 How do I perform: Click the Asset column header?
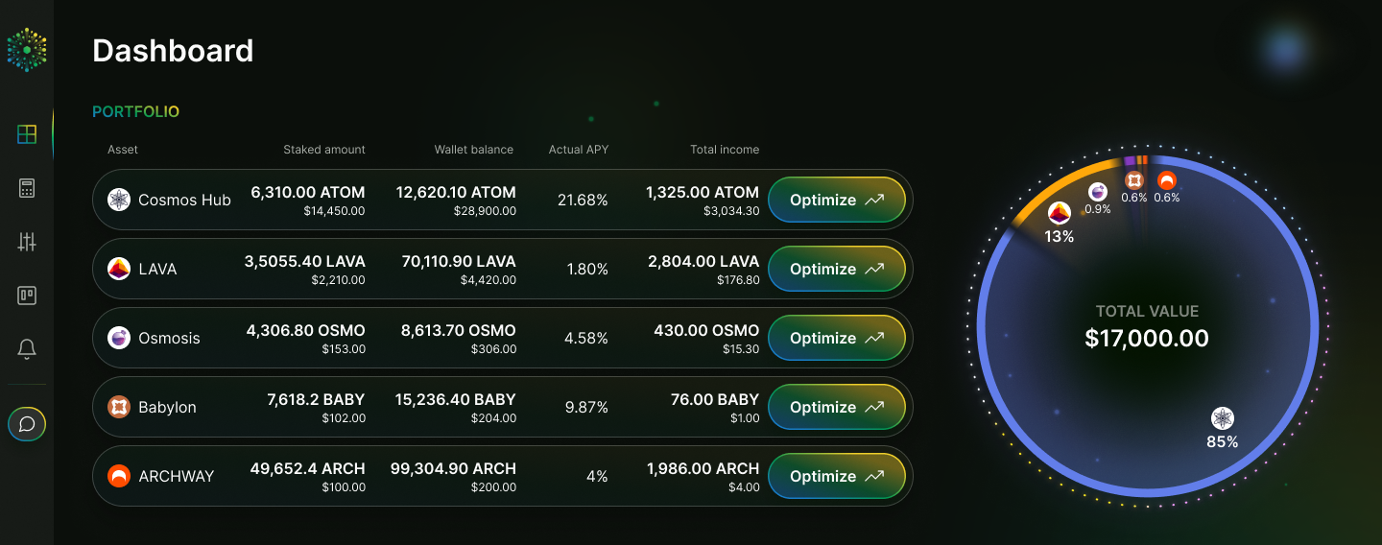point(123,150)
